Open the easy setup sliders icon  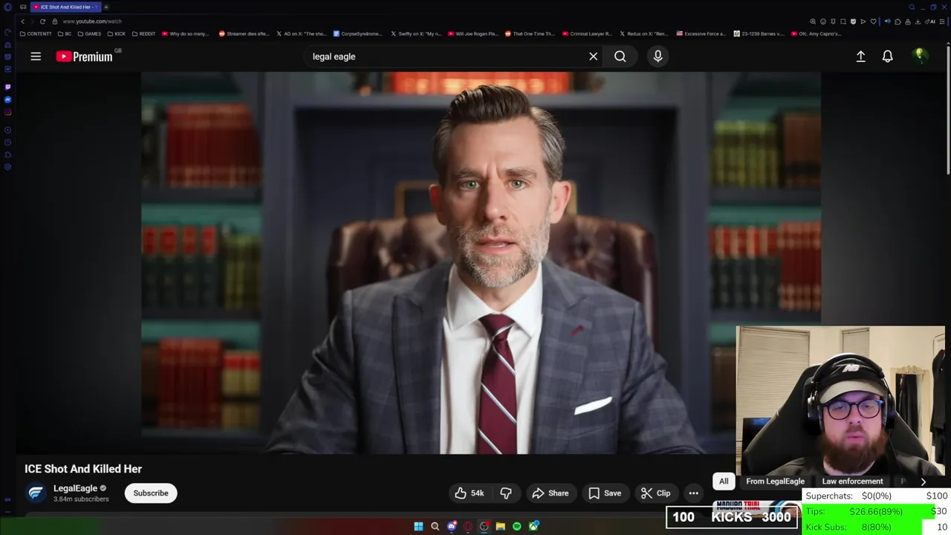[941, 22]
